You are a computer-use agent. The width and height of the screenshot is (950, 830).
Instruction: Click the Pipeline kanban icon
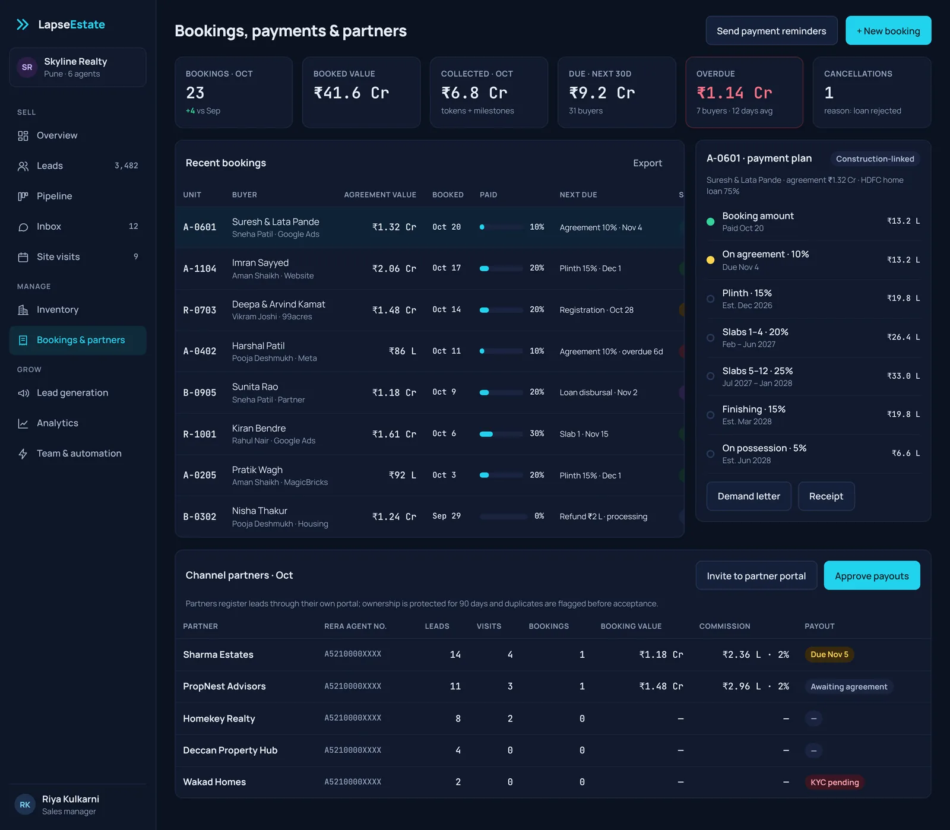pyautogui.click(x=23, y=197)
